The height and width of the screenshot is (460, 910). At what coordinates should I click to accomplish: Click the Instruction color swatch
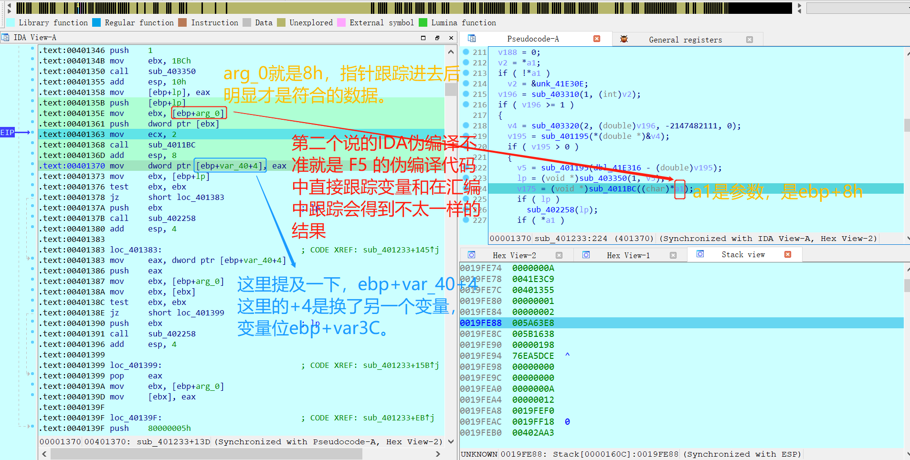point(182,22)
